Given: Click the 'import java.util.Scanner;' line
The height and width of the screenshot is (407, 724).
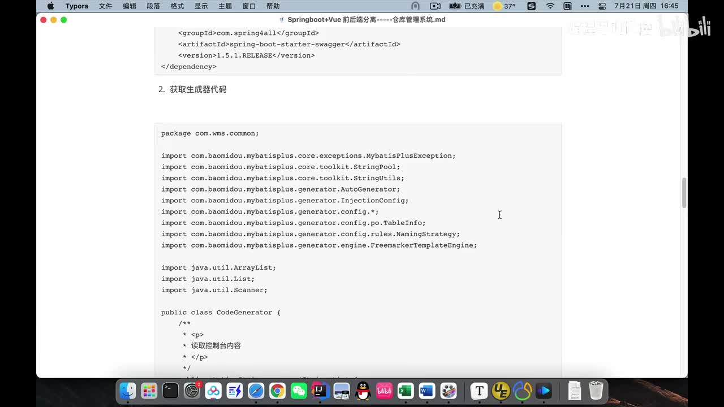Looking at the screenshot, I should pyautogui.click(x=214, y=290).
